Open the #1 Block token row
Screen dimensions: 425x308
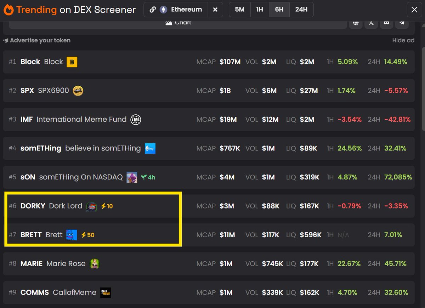(209, 62)
